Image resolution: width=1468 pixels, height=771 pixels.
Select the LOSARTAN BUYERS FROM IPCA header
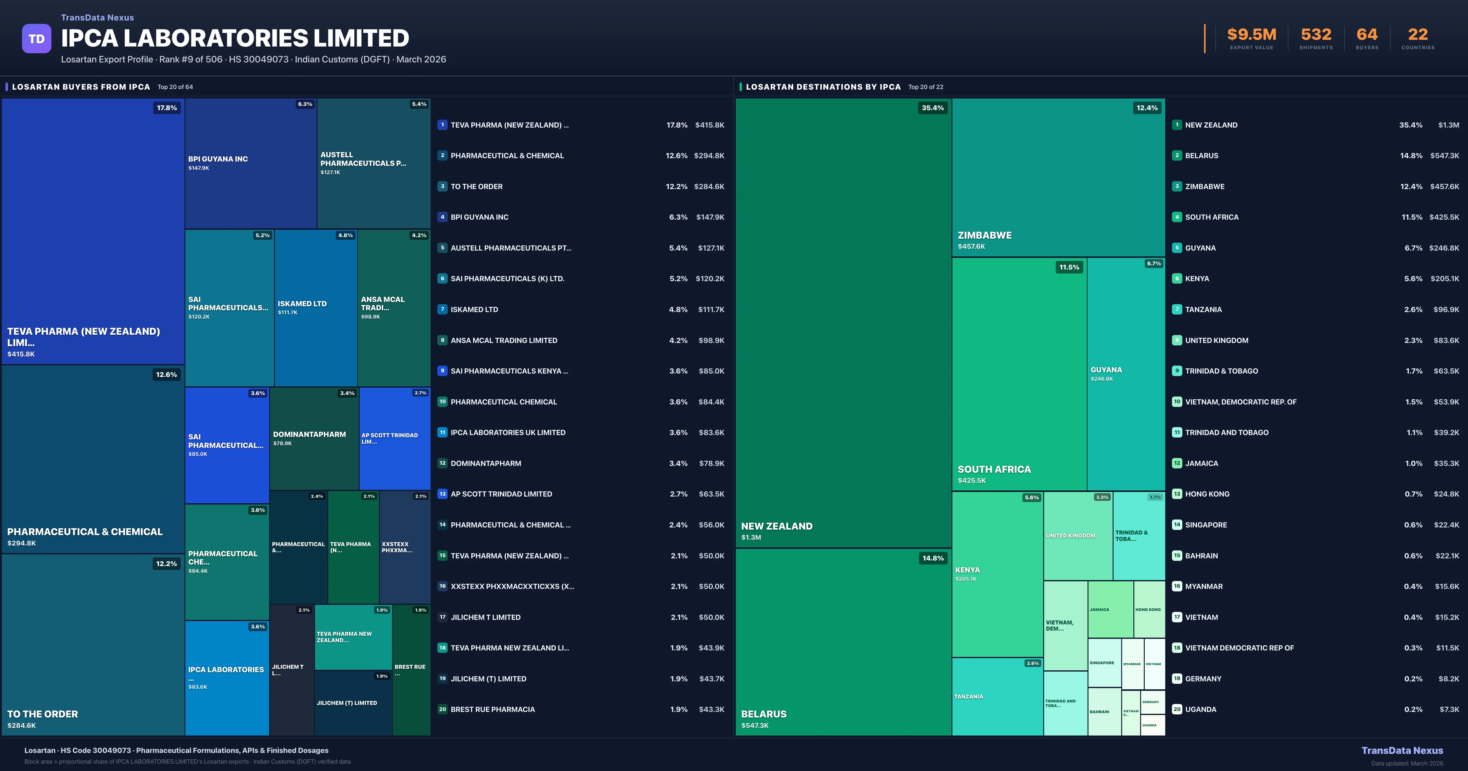point(81,87)
